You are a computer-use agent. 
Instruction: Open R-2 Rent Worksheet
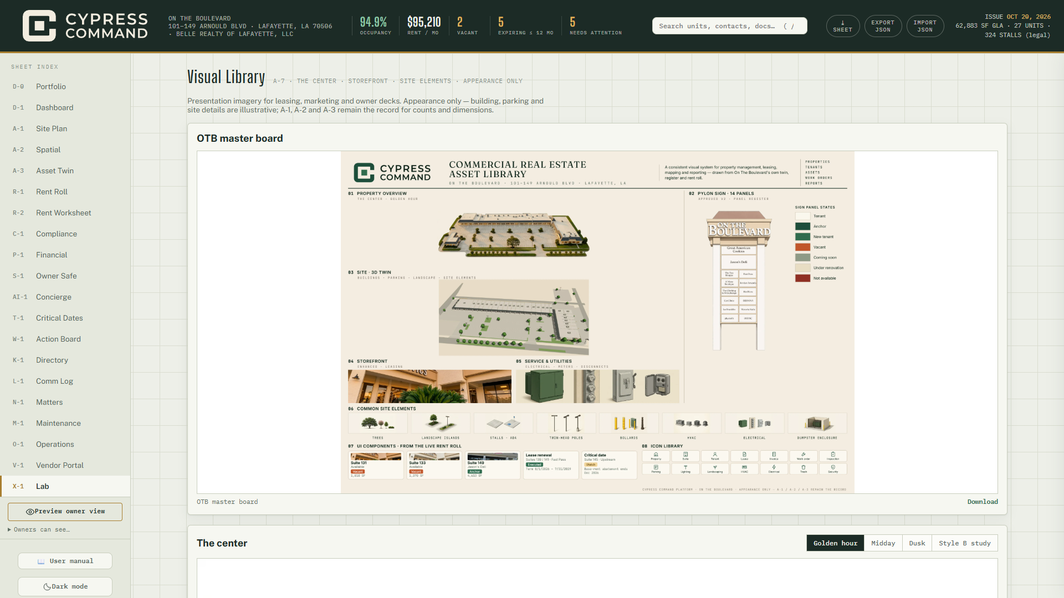(65, 213)
